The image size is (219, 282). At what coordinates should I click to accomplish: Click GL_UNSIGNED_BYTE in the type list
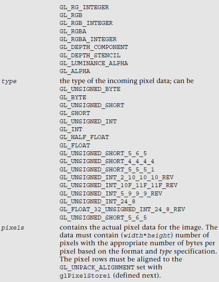90,89
